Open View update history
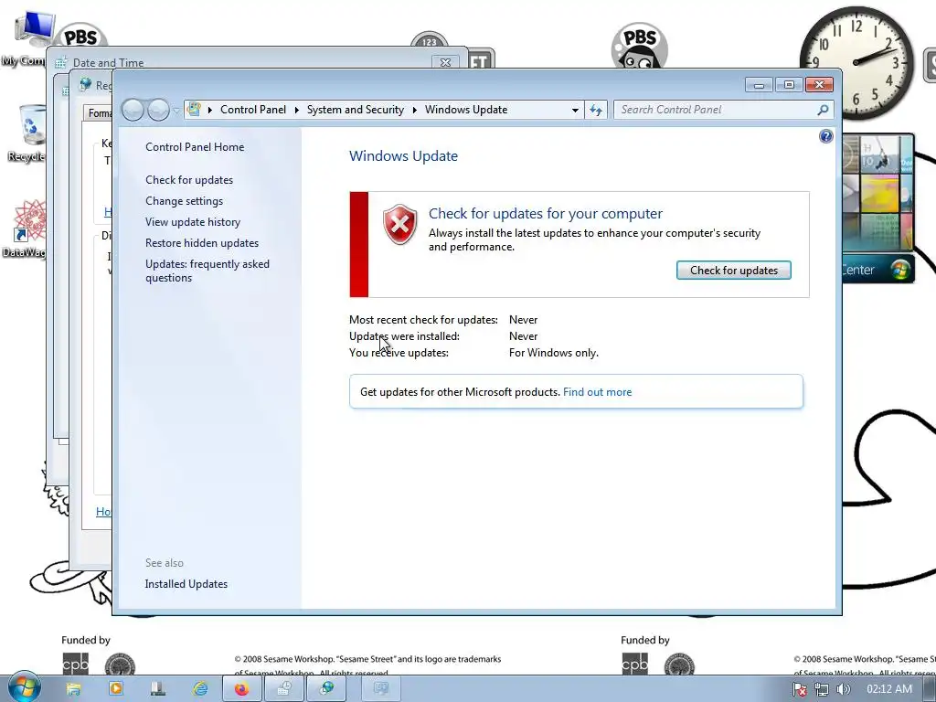This screenshot has width=936, height=702. [x=193, y=222]
